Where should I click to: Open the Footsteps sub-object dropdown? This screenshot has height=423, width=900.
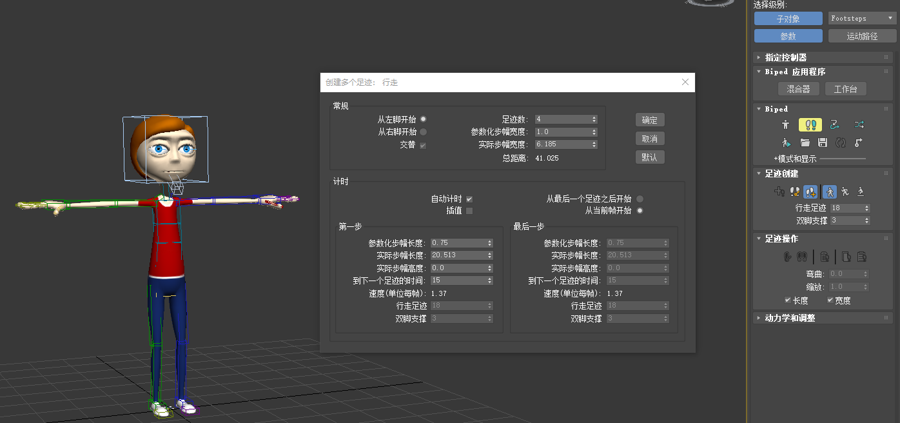862,19
